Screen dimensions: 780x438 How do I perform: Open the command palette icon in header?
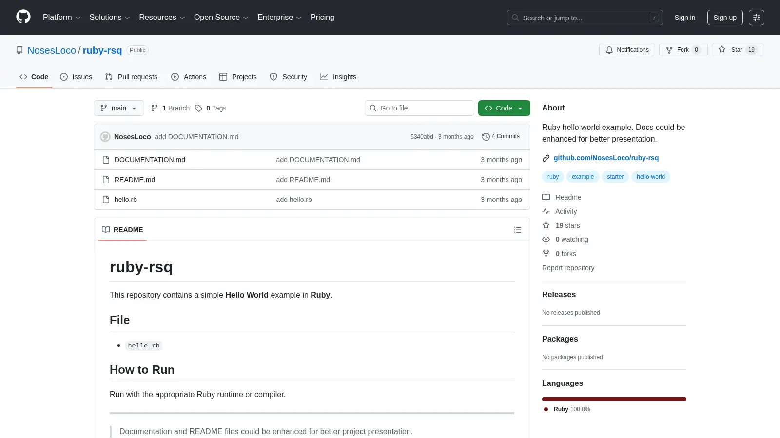757,18
